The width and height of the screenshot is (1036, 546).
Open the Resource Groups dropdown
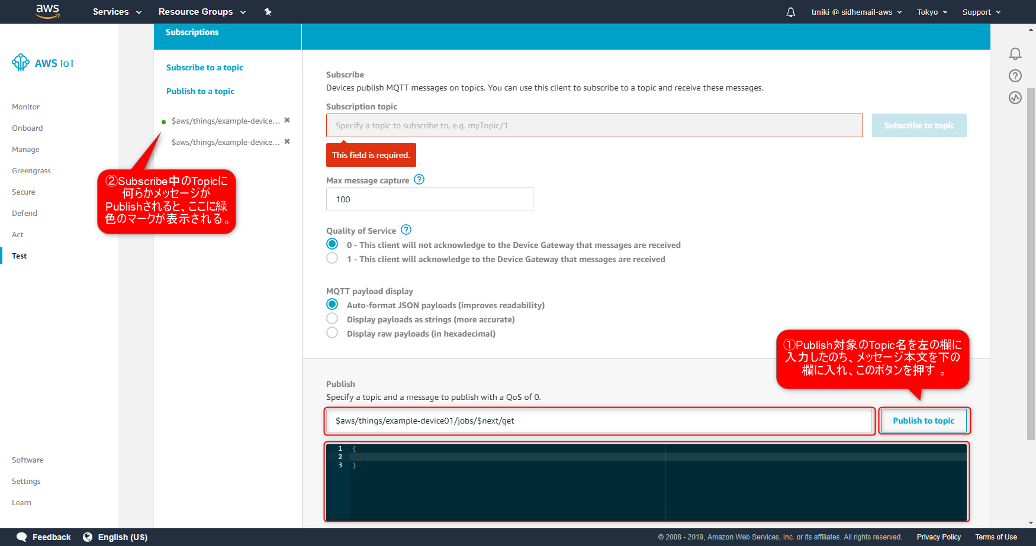(202, 12)
